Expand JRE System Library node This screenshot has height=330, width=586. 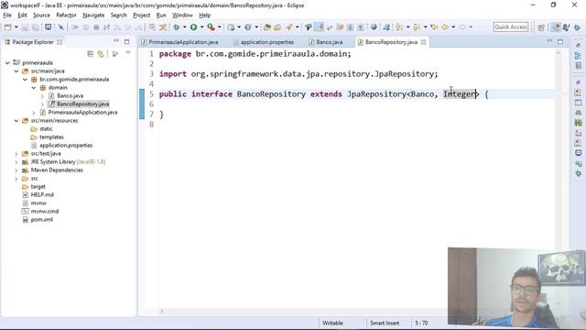pos(16,161)
